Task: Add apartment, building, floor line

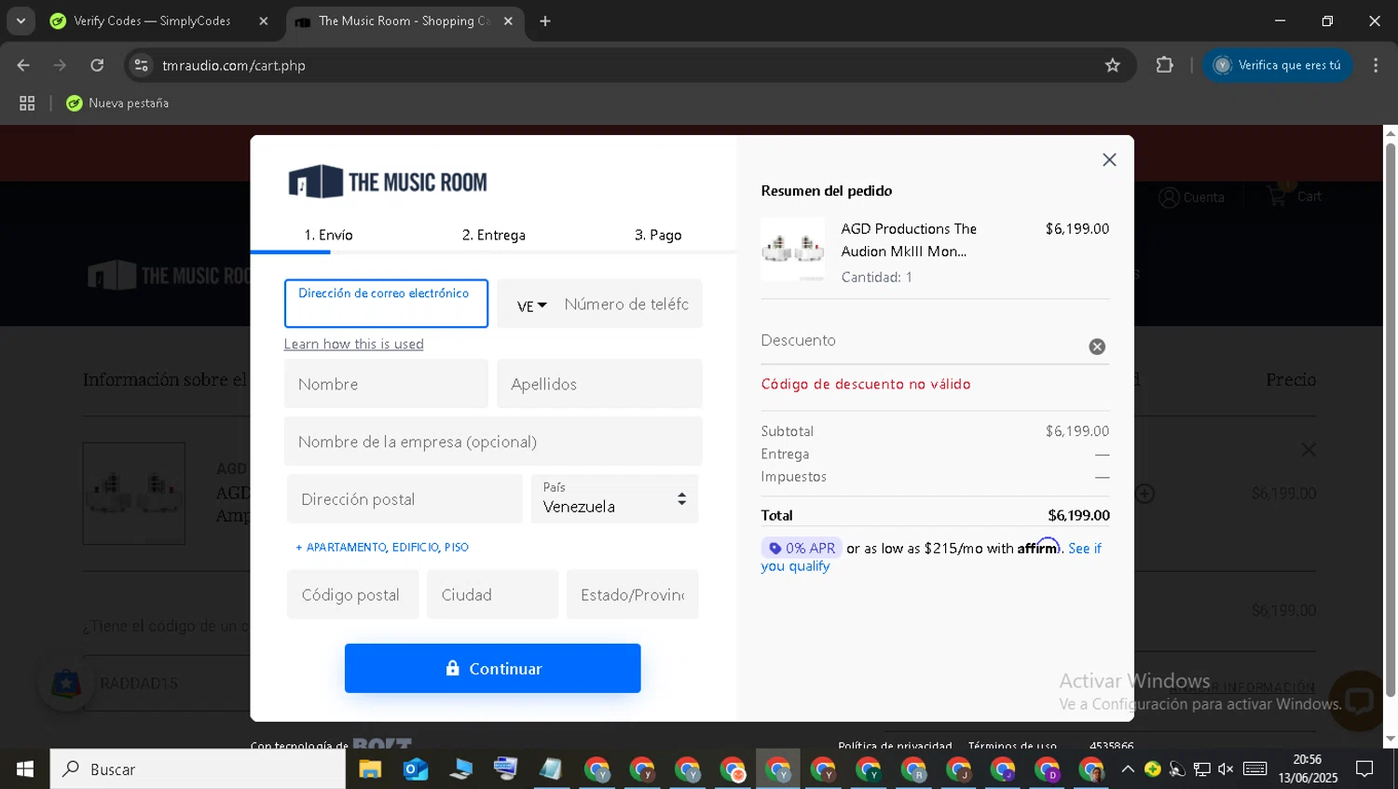Action: (382, 547)
